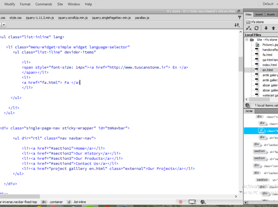
Task: Click the red error status icon
Action: (180, 202)
